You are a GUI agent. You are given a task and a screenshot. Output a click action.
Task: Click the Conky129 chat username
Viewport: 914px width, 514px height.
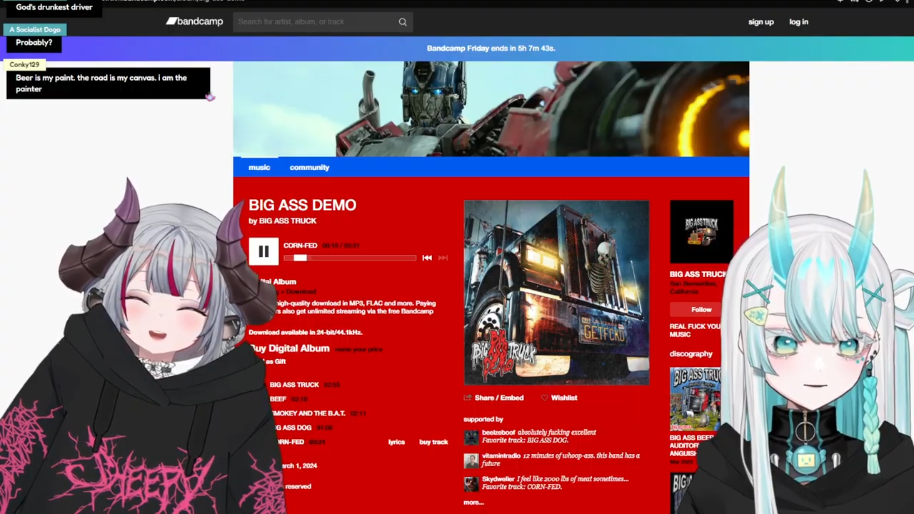click(x=24, y=64)
